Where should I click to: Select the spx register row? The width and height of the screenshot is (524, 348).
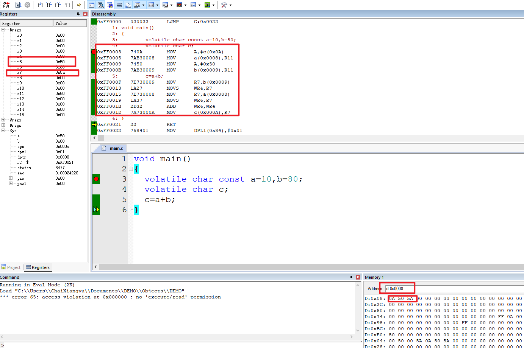click(x=44, y=146)
